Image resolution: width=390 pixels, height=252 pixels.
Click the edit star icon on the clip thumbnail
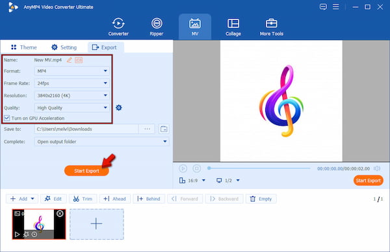tap(25, 234)
